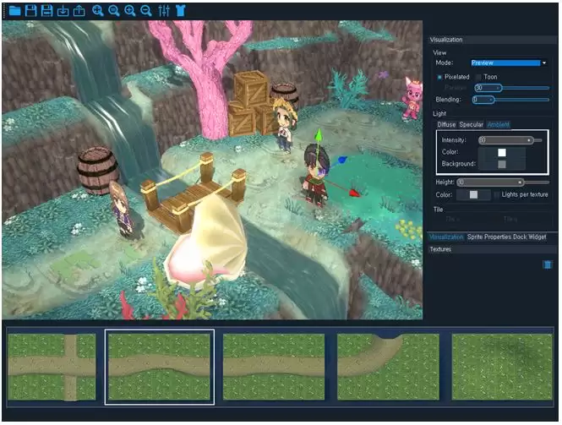Click the trash icon in Textures panel
This screenshot has height=425, width=562.
click(x=547, y=264)
